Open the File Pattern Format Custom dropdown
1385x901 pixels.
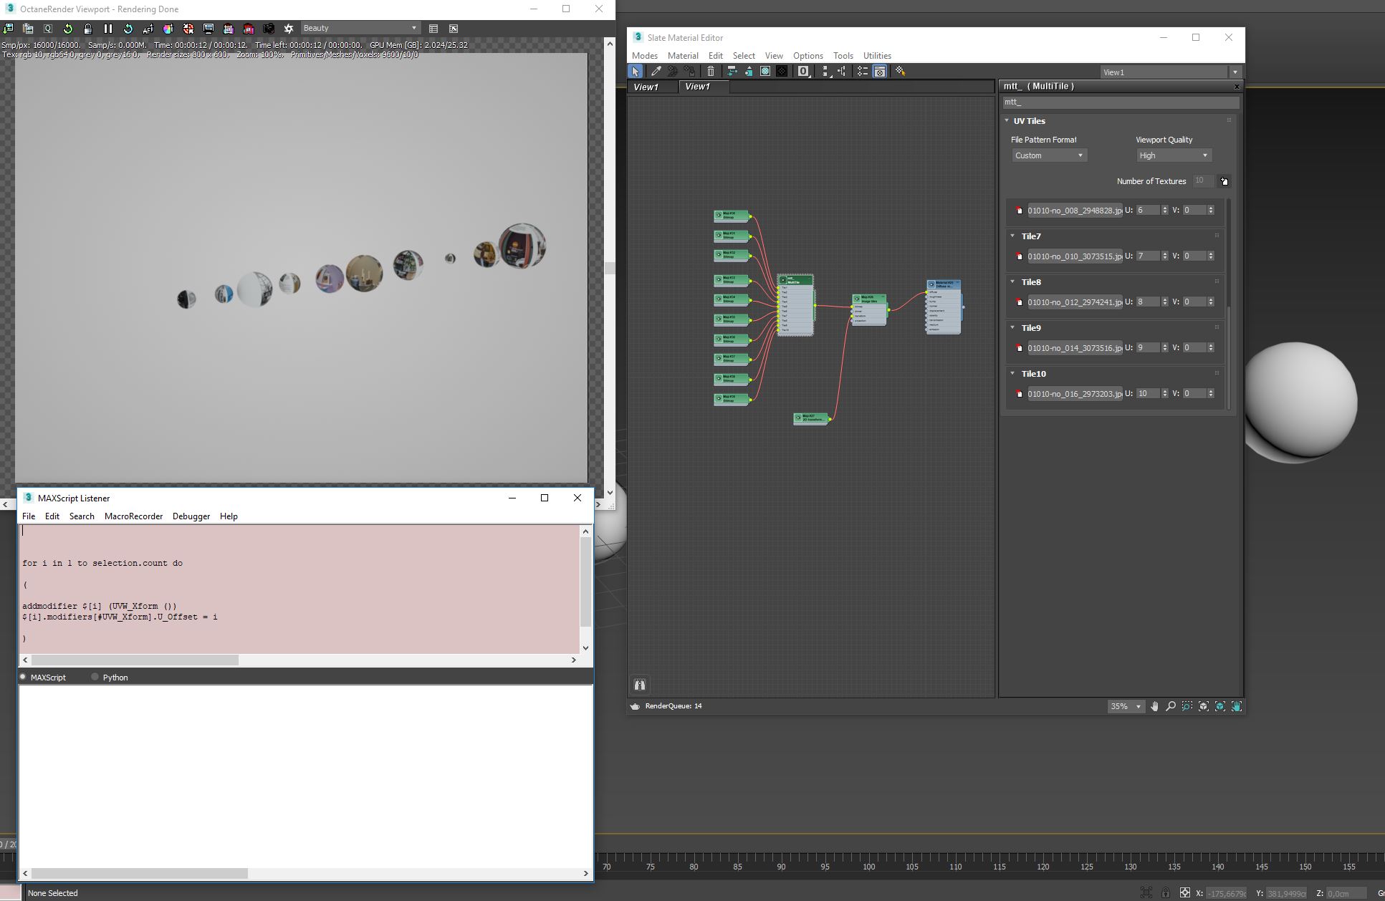[x=1049, y=155]
